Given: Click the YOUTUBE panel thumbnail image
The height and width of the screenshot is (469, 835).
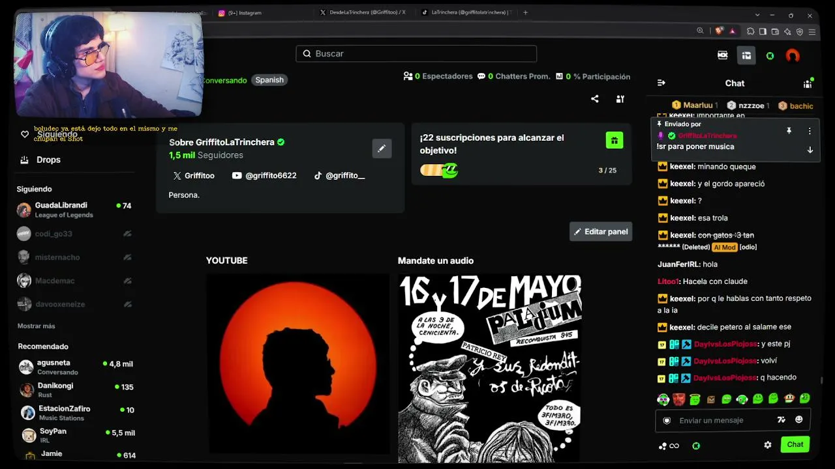Looking at the screenshot, I should pyautogui.click(x=298, y=363).
